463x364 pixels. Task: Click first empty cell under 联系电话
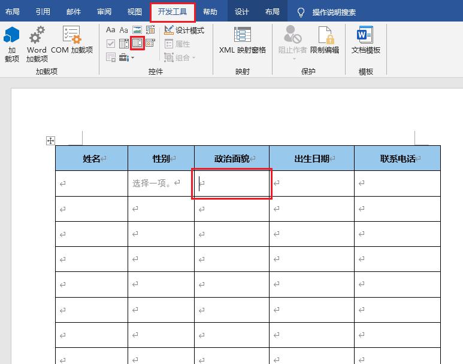pos(398,183)
